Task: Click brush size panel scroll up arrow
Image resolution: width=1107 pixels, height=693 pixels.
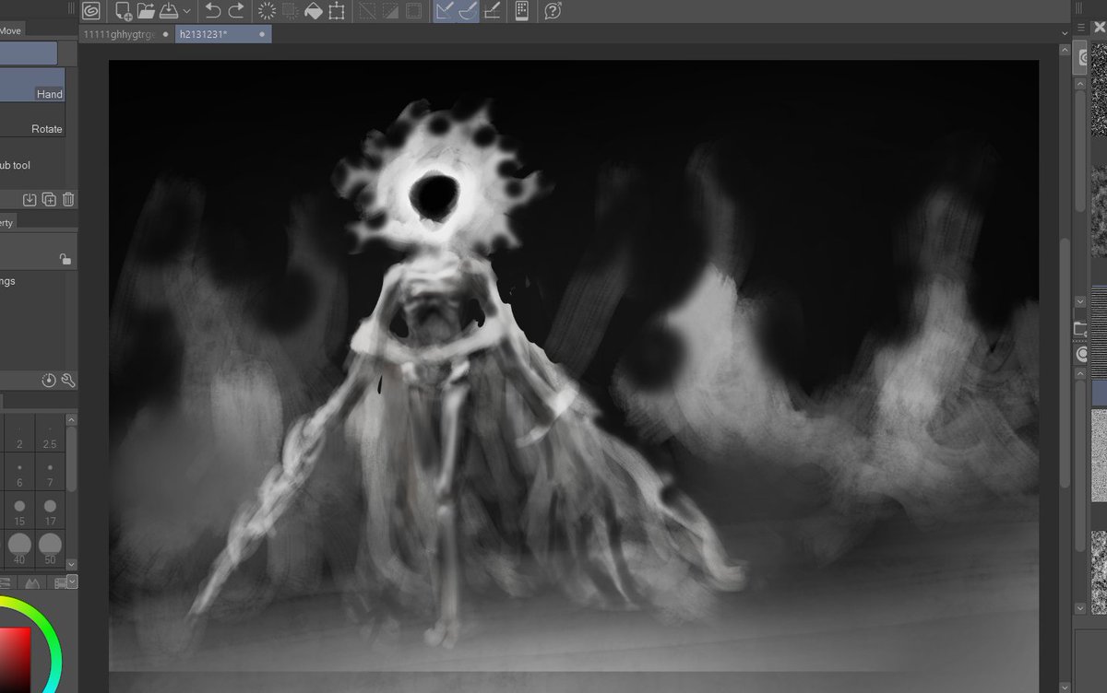Action: pyautogui.click(x=72, y=420)
